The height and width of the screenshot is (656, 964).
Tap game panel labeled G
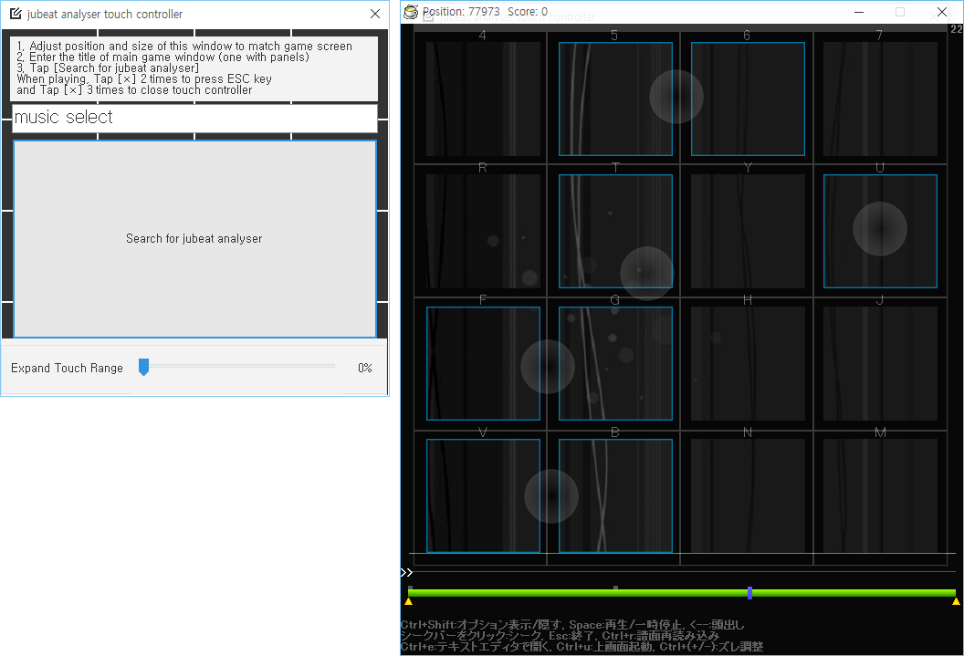615,364
